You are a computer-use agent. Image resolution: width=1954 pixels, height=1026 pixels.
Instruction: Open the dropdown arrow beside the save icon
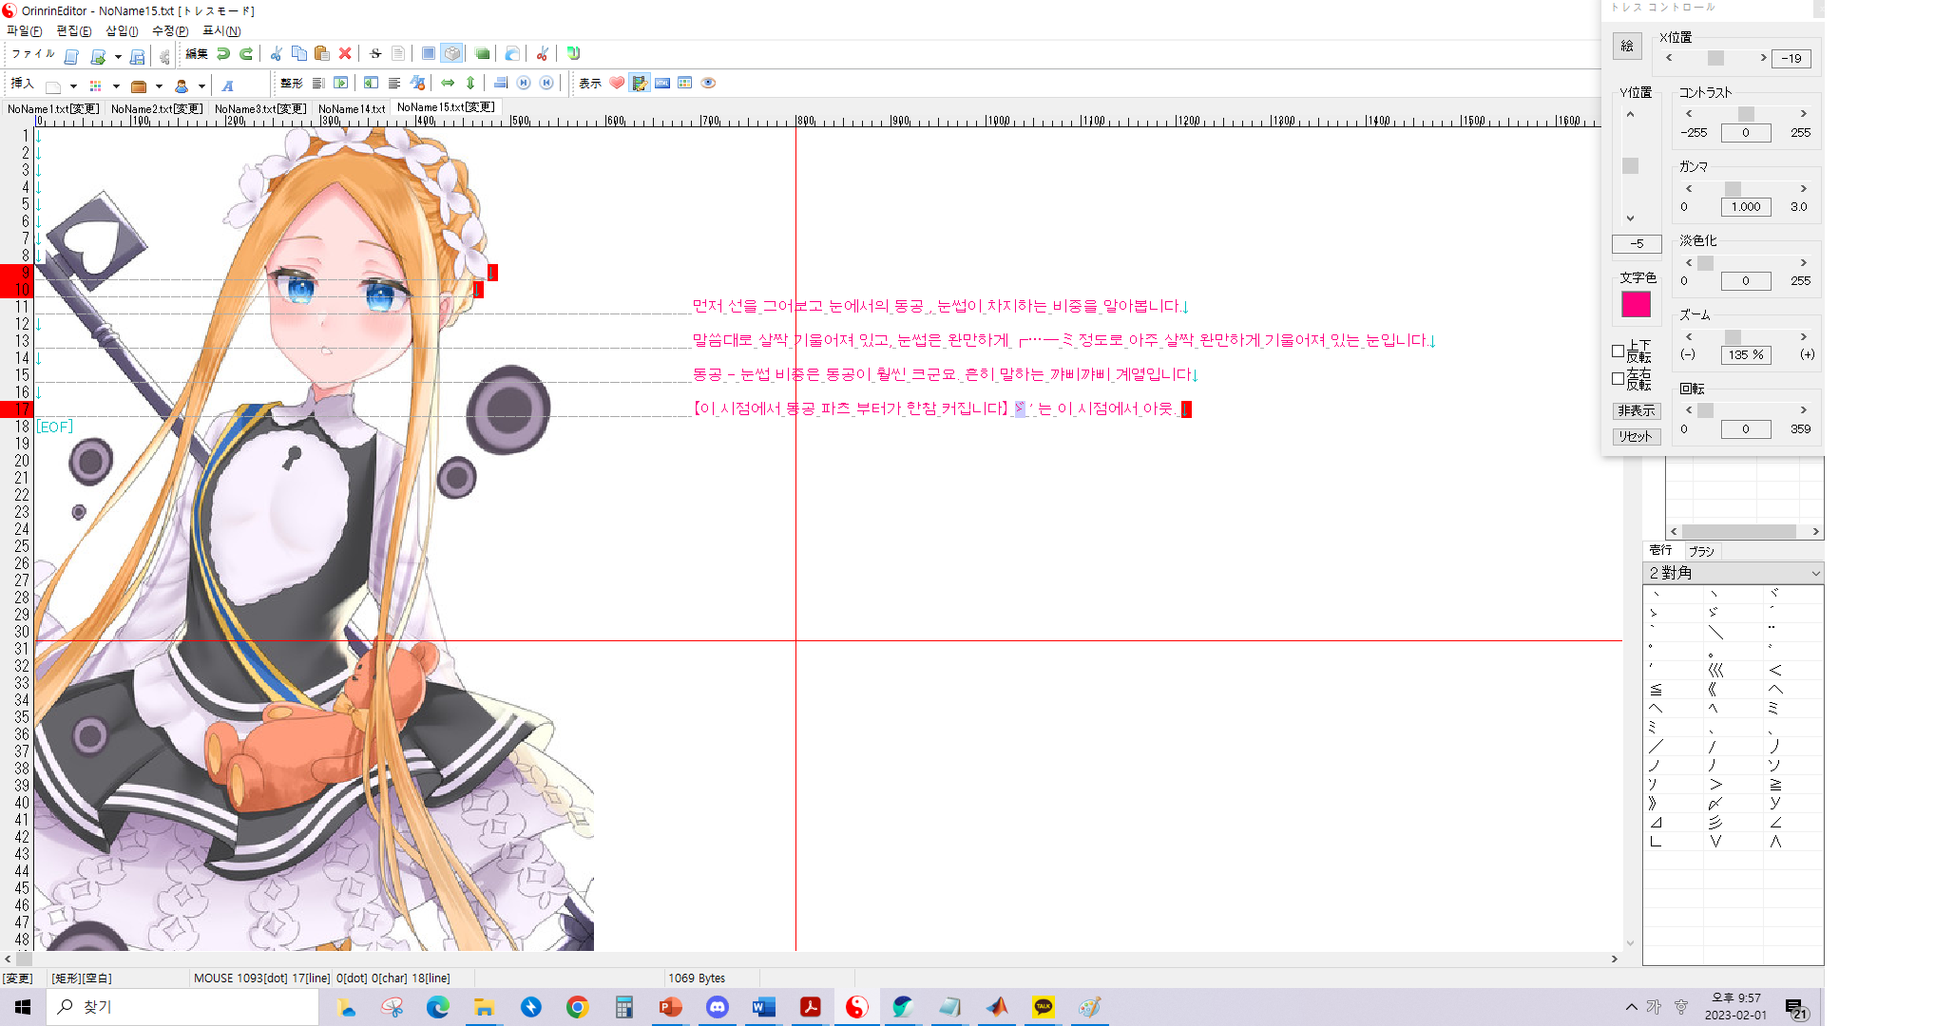pyautogui.click(x=118, y=57)
